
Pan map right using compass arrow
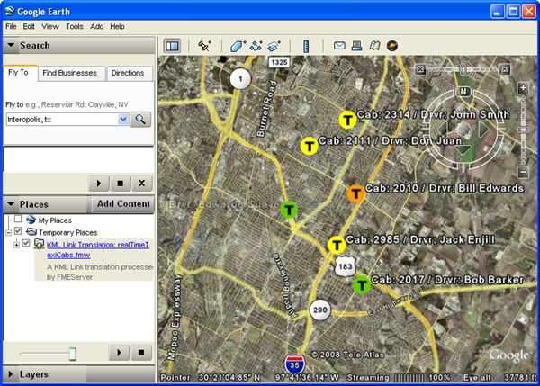[484, 130]
